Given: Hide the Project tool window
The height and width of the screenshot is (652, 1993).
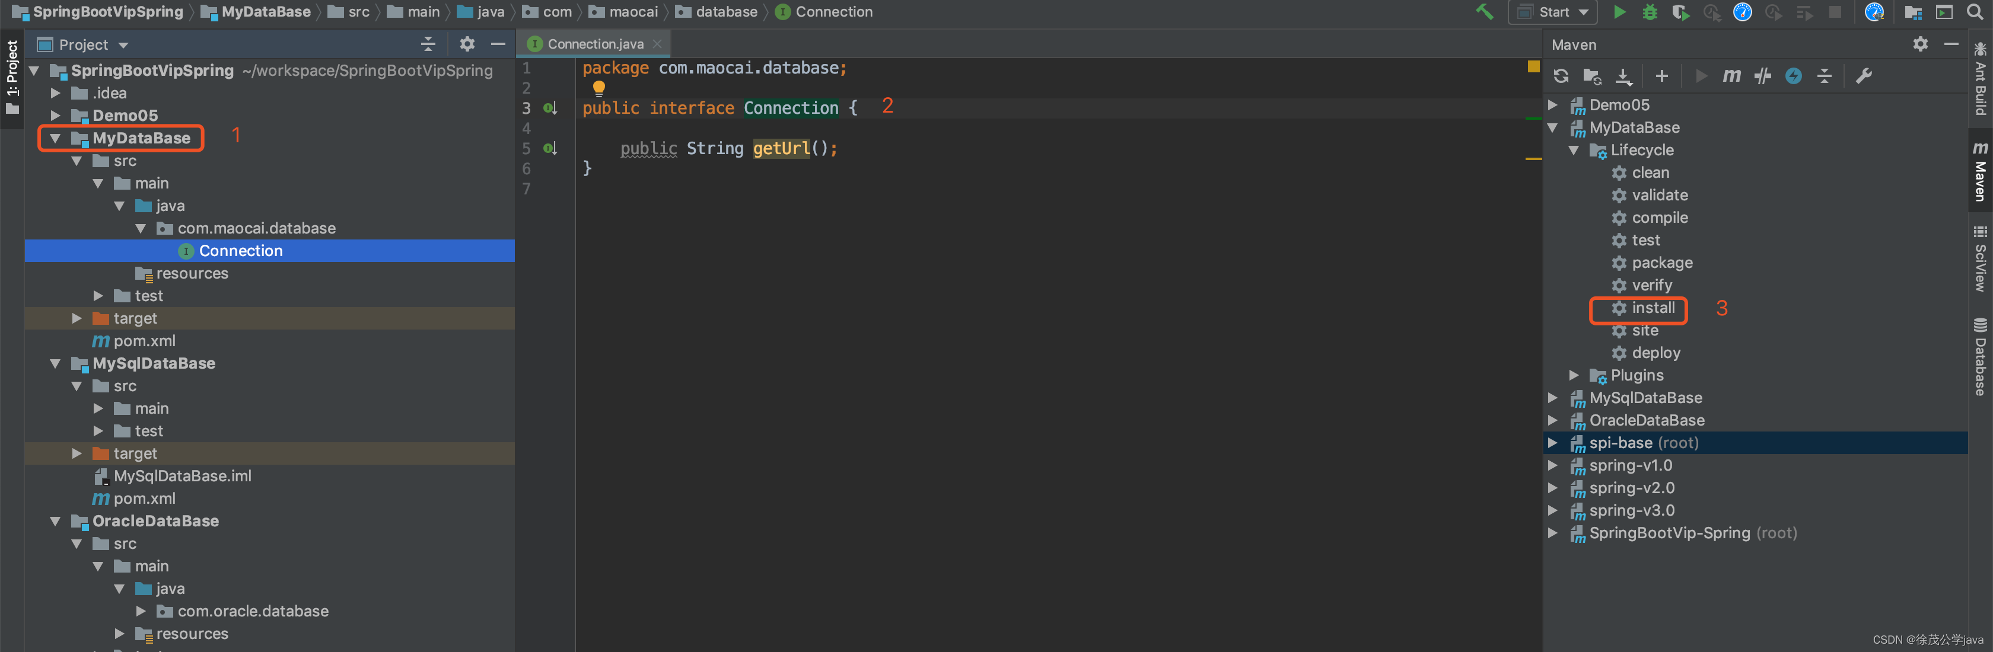Looking at the screenshot, I should pyautogui.click(x=498, y=44).
